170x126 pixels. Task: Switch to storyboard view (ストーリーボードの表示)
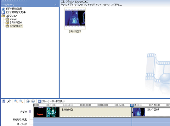[52, 101]
